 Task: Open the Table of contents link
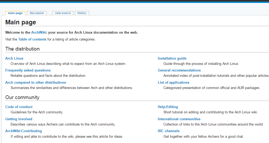point(32,39)
